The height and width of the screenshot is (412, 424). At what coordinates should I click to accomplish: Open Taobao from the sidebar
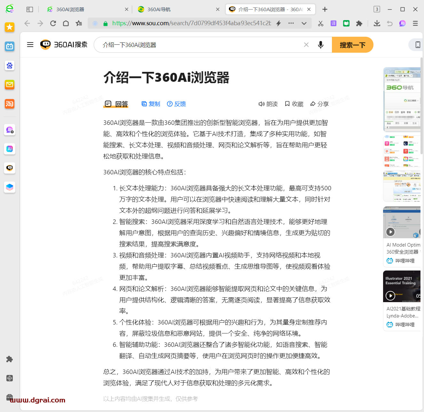[10, 104]
